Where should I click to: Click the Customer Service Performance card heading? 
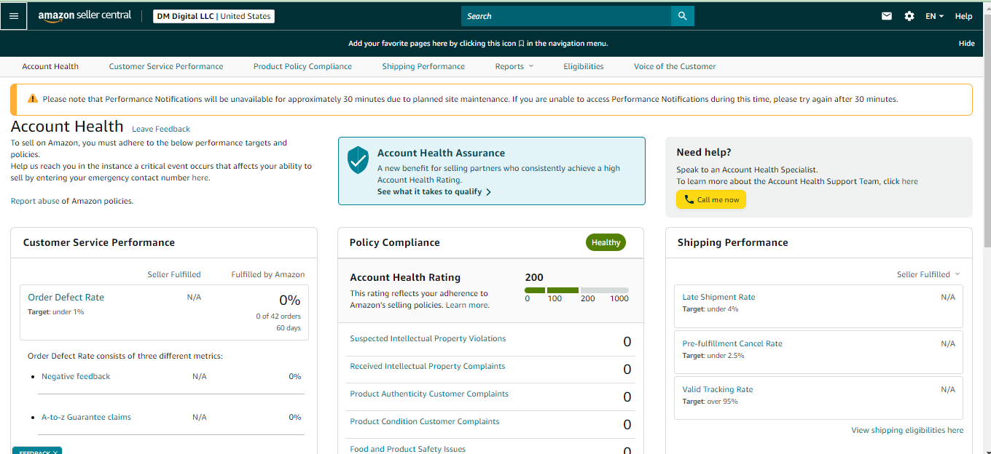click(x=99, y=242)
